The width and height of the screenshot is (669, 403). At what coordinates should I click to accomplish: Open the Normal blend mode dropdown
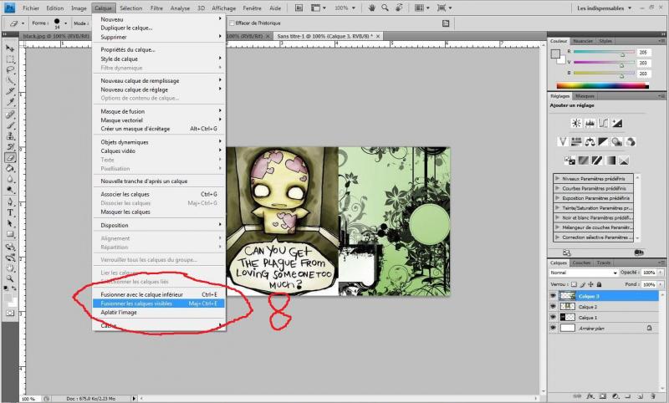(583, 273)
